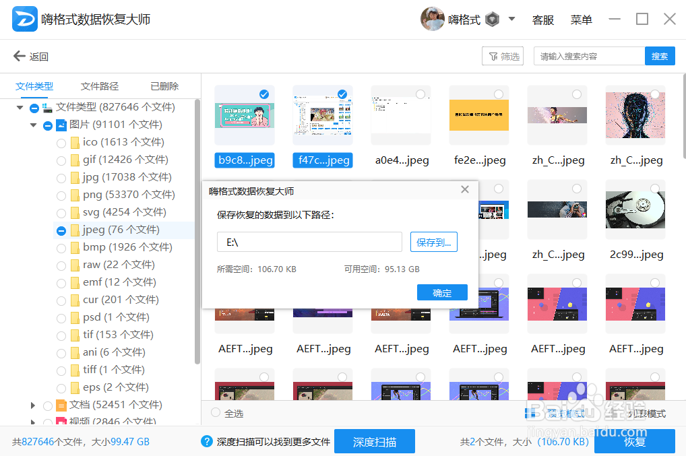This screenshot has height=456, width=686.
Task: Enable the 全选 select-all checkbox
Action: coord(216,413)
